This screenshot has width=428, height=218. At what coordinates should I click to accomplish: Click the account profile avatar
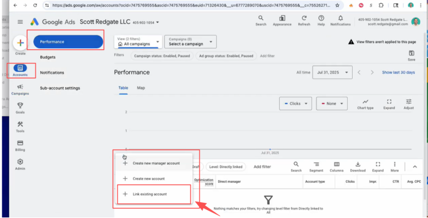click(x=416, y=22)
